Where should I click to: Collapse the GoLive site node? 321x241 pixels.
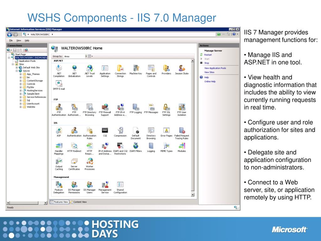coord(17,71)
